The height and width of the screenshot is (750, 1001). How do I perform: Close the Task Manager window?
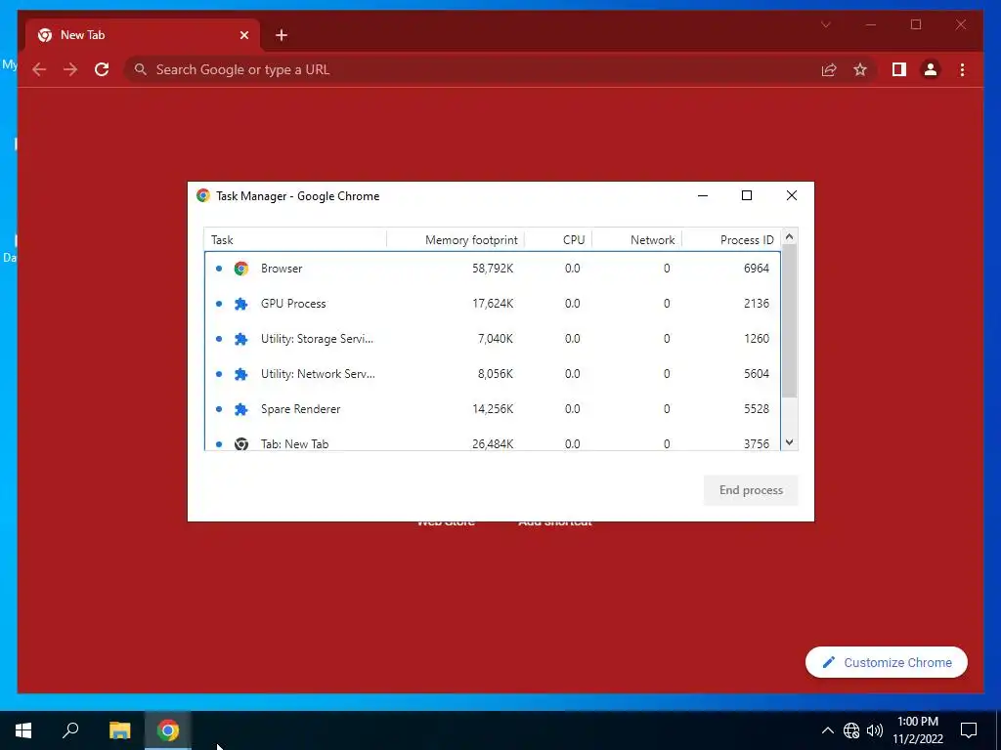click(x=792, y=195)
